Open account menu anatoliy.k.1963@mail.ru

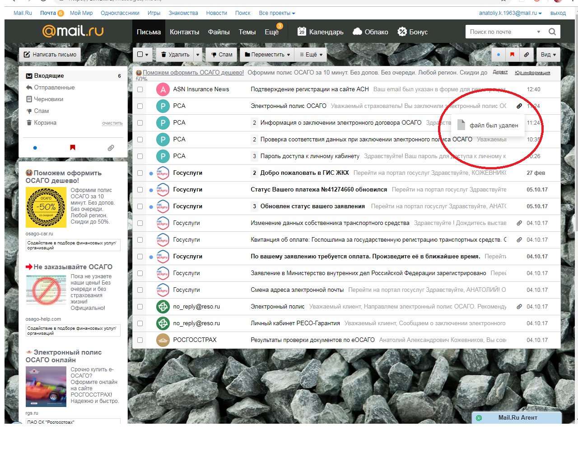(510, 13)
